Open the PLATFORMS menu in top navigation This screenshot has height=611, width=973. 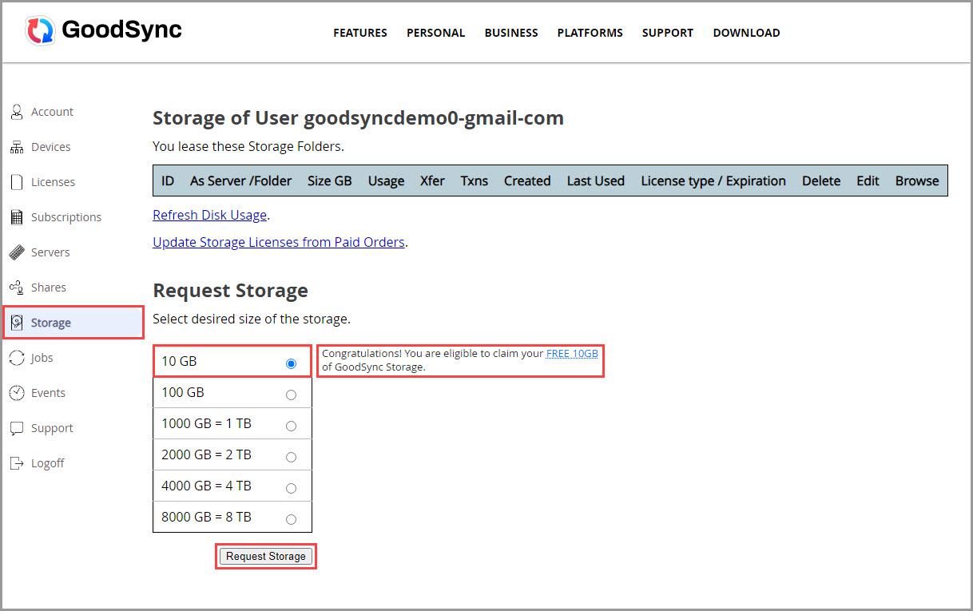coord(590,33)
